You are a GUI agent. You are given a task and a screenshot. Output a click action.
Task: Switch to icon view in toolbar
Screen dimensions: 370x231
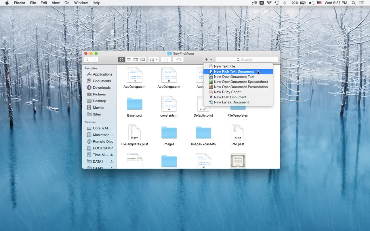121,59
